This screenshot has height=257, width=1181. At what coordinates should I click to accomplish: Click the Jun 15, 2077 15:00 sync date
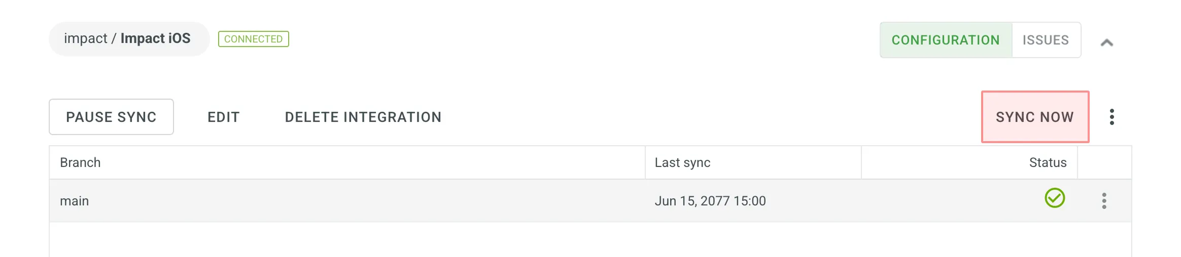pyautogui.click(x=710, y=201)
